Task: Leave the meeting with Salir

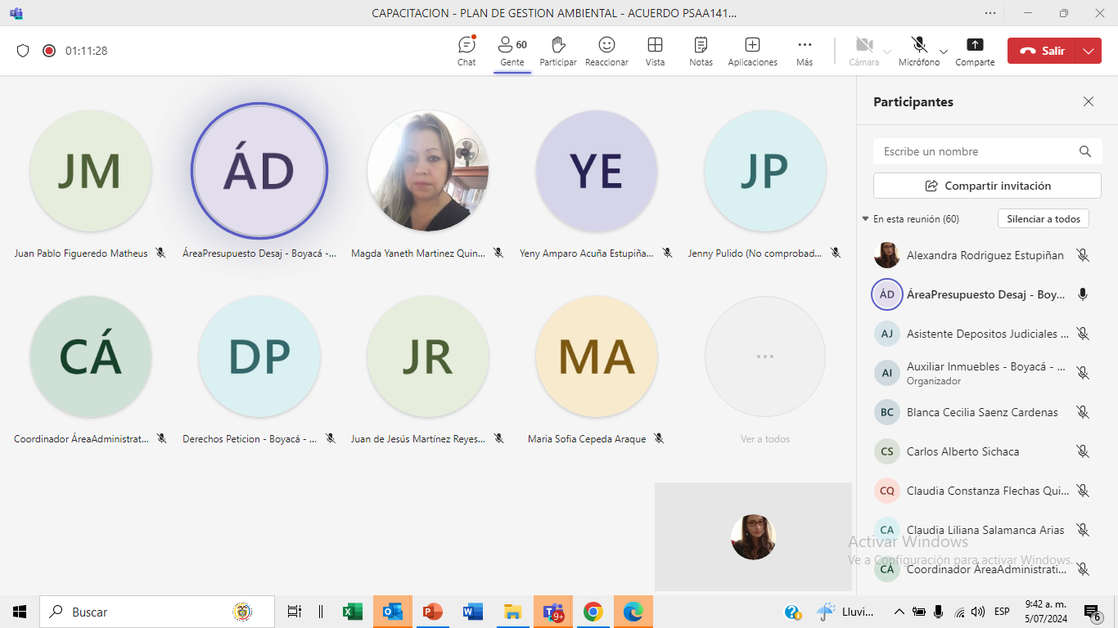Action: click(x=1042, y=51)
